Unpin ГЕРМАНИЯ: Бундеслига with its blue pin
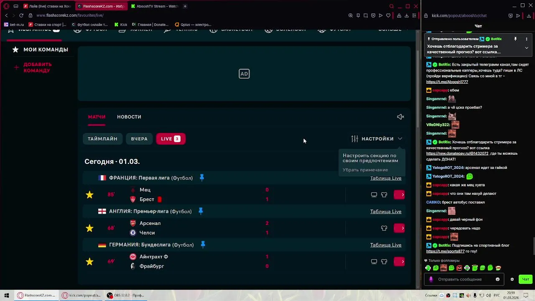Viewport: 535px width, 301px height. tap(203, 245)
